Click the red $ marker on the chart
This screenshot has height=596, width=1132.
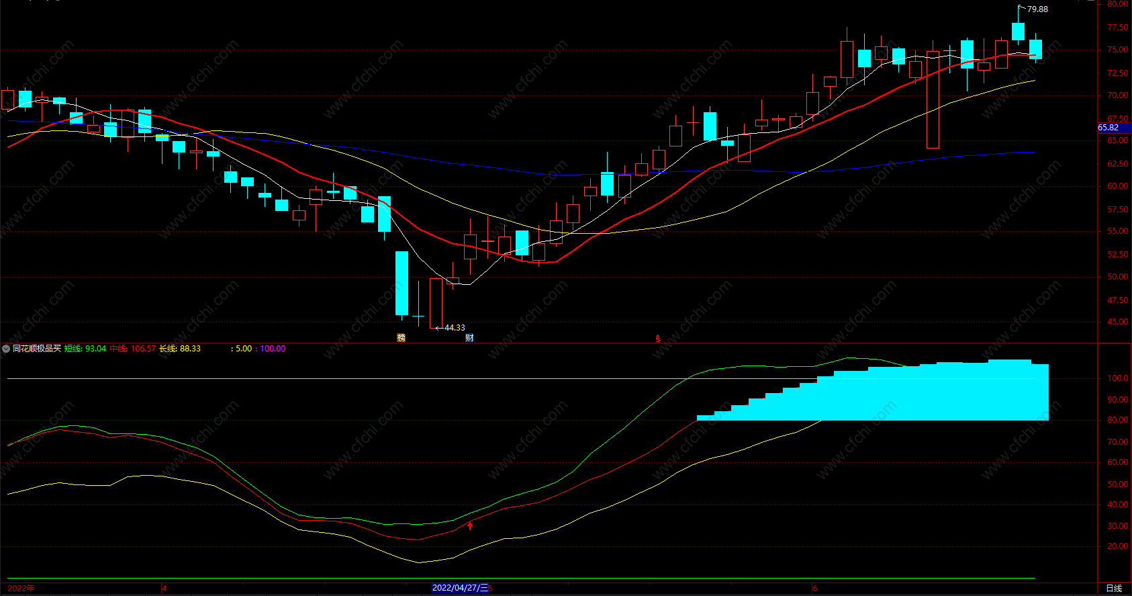[x=658, y=339]
